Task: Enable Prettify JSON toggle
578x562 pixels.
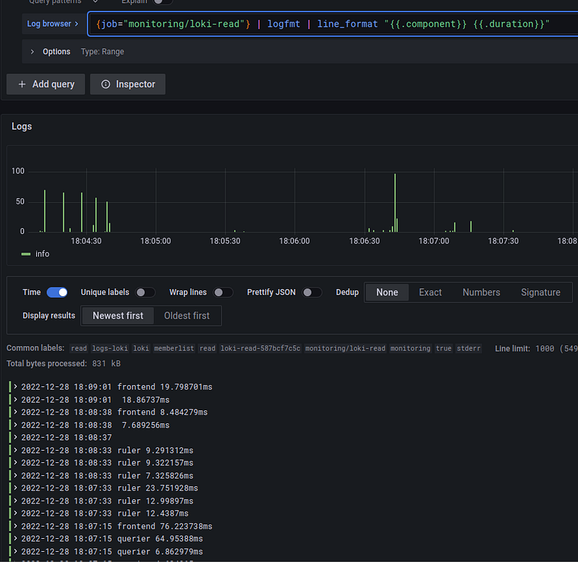Action: (312, 293)
